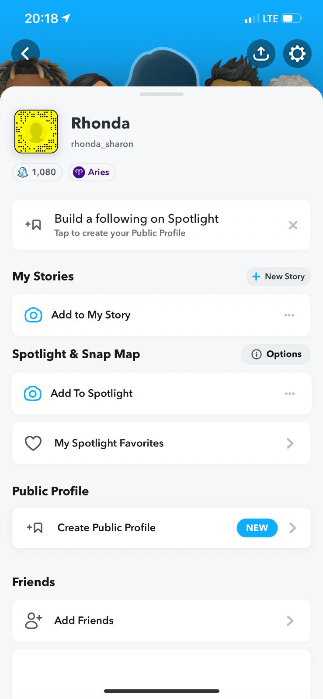Tap the Add To Spotlight camera icon
Viewport: 323px width, 699px height.
click(x=33, y=394)
